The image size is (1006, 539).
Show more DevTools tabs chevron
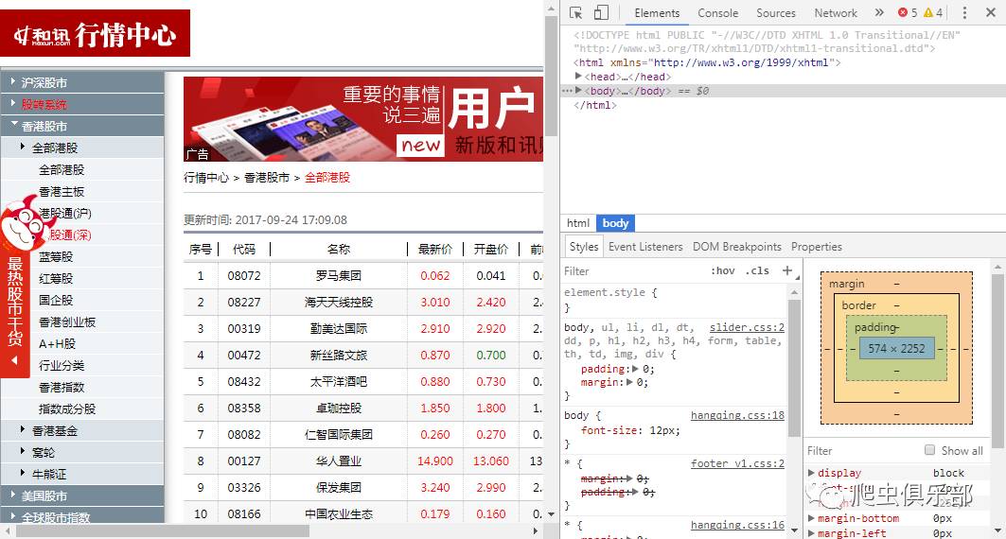pyautogui.click(x=879, y=13)
